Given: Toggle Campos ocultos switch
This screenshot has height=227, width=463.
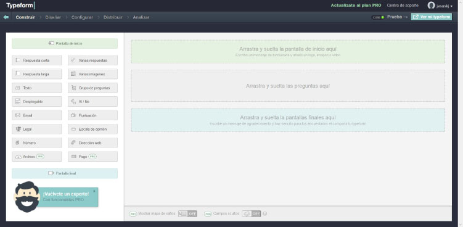Looking at the screenshot, I should pyautogui.click(x=252, y=213).
